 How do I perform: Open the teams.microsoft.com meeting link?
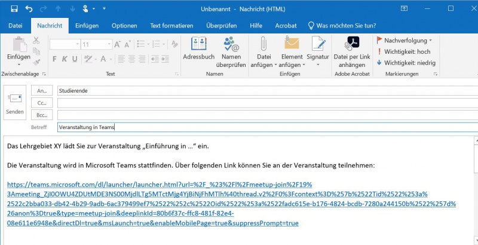pos(232,204)
